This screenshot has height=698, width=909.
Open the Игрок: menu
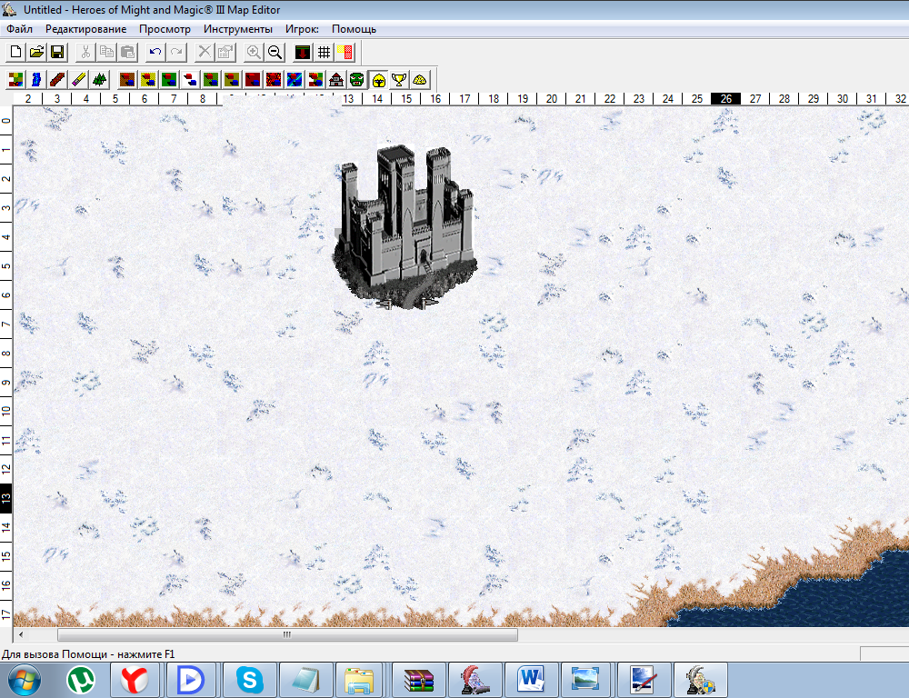[302, 29]
